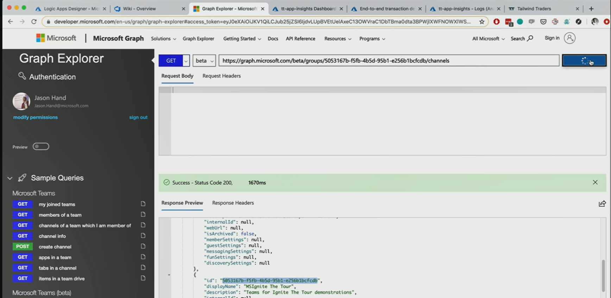The height and width of the screenshot is (298, 611).
Task: Click the Microsoft Teams (beta) heading
Action: click(42, 293)
